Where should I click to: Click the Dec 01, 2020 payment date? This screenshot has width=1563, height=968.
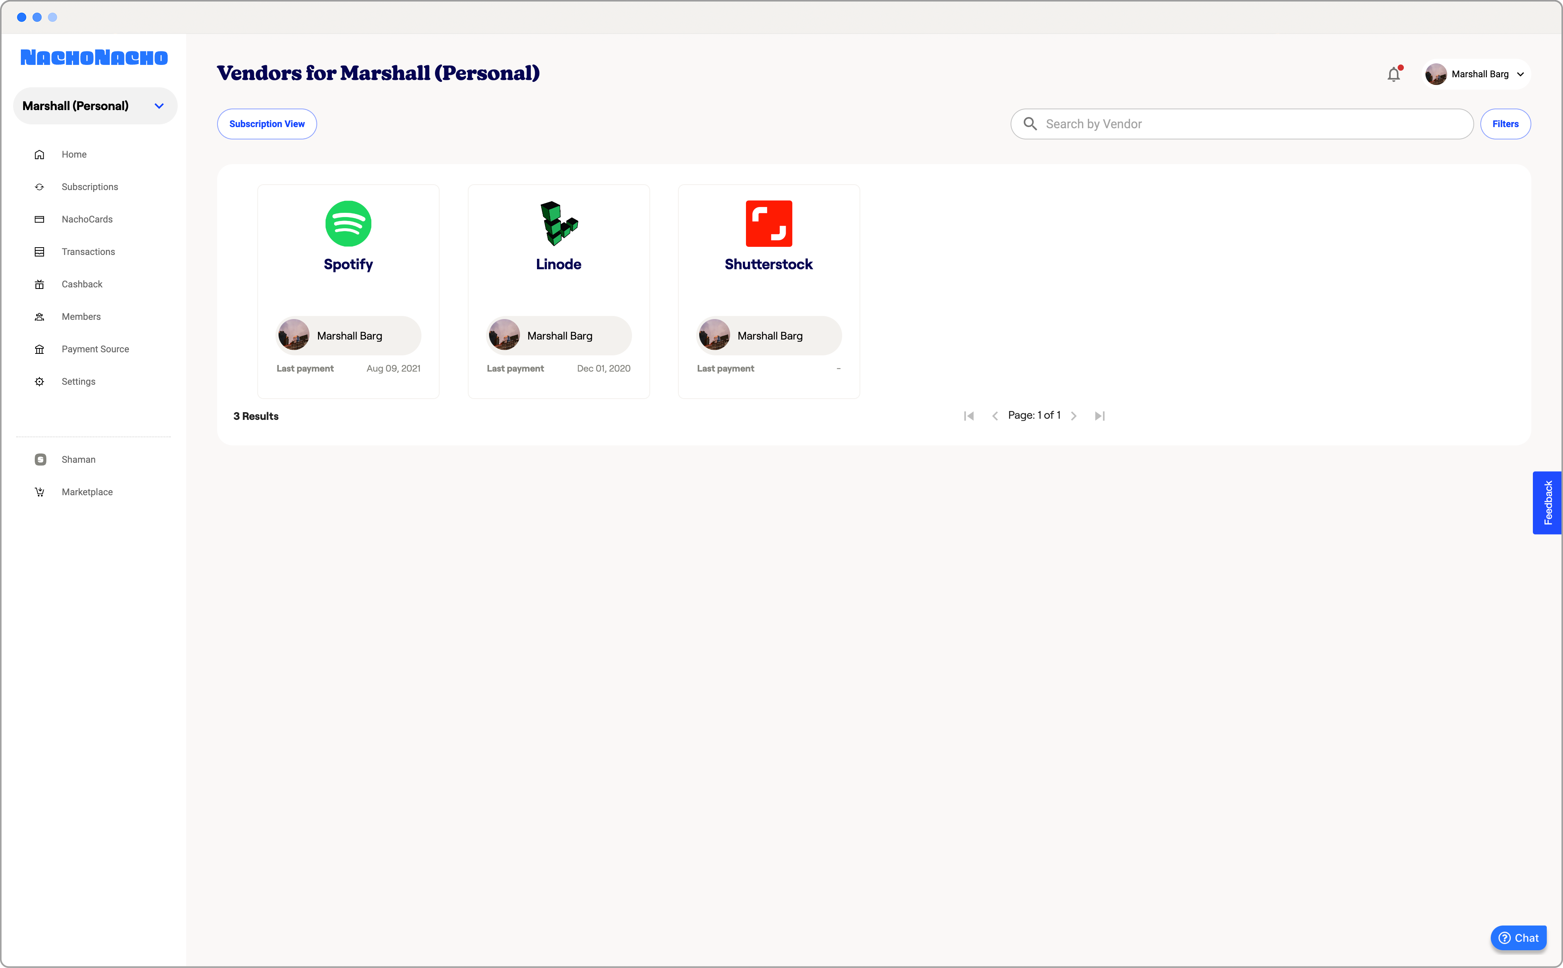click(x=604, y=369)
